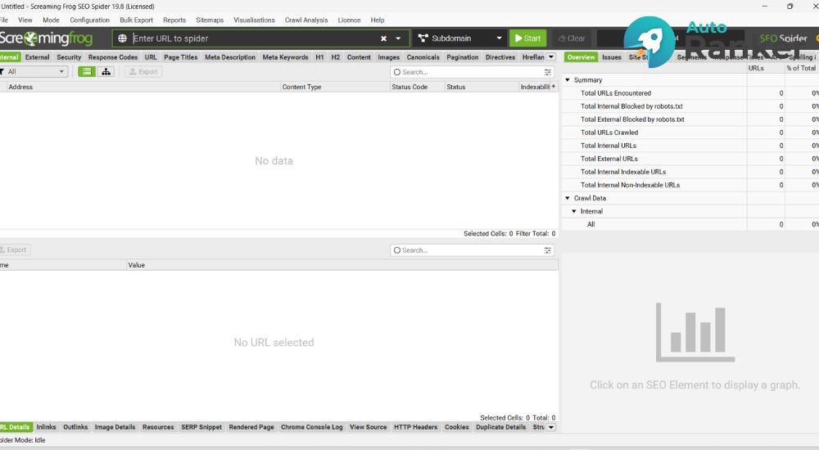The height and width of the screenshot is (450, 819).
Task: Switch to the Pagination tab
Action: point(462,57)
